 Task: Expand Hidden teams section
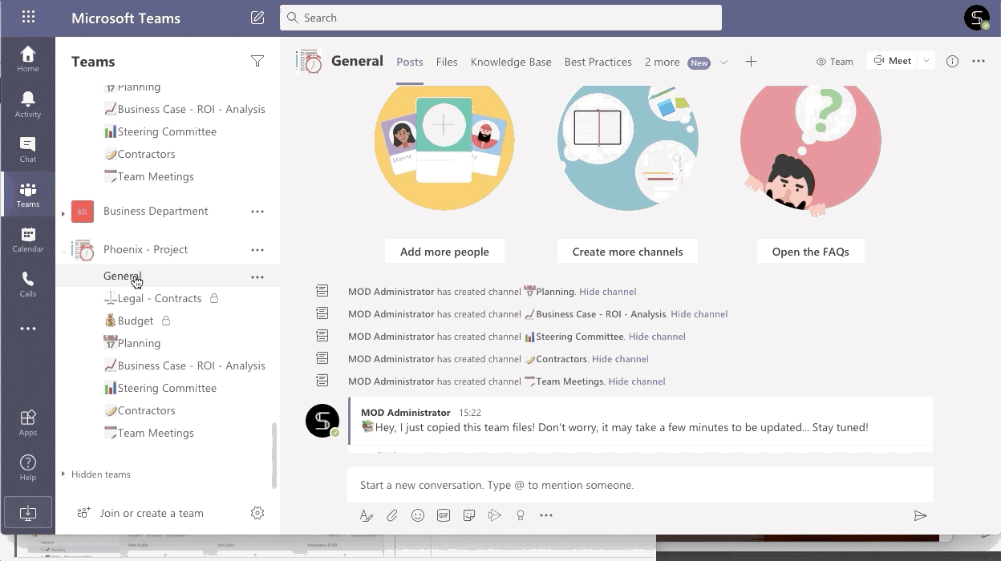click(63, 474)
